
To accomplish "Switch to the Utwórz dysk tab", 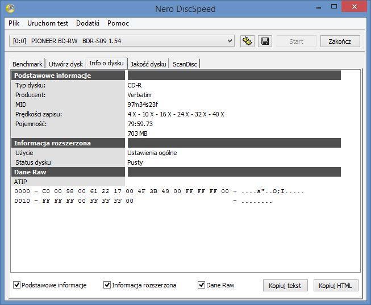I will coord(66,64).
